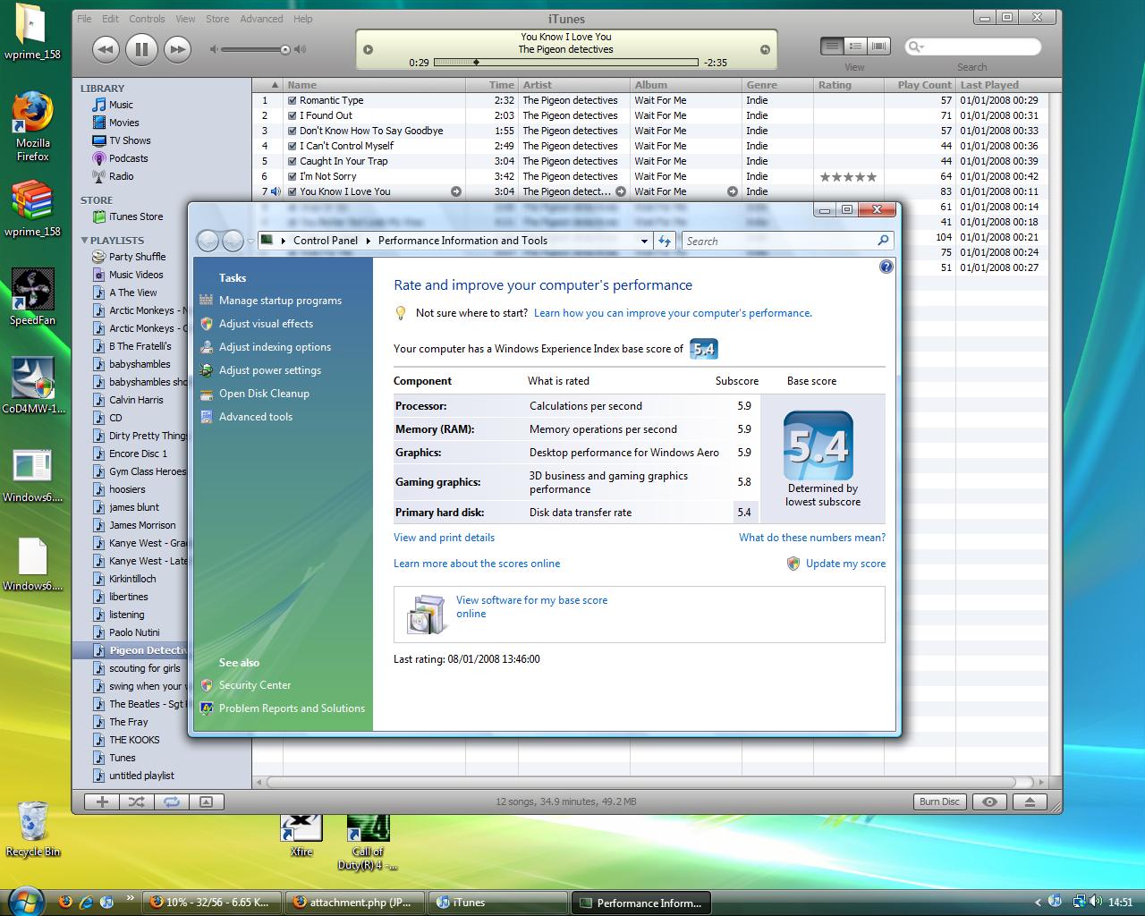
Task: Skip to next track in iTunes
Action: pyautogui.click(x=178, y=49)
